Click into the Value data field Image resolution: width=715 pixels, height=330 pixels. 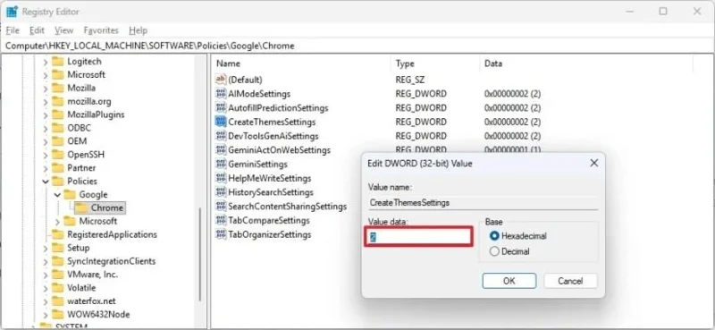418,237
